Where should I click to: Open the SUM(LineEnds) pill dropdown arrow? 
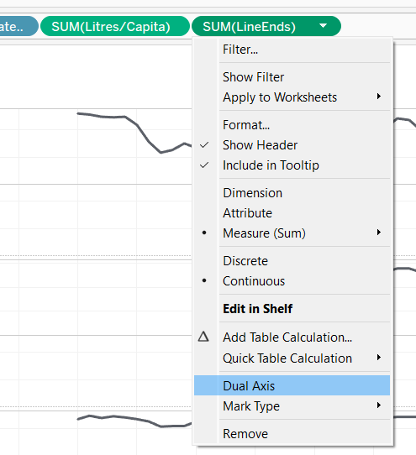coord(323,26)
